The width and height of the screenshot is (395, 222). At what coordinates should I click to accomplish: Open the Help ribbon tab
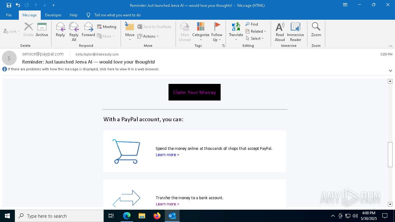[73, 15]
